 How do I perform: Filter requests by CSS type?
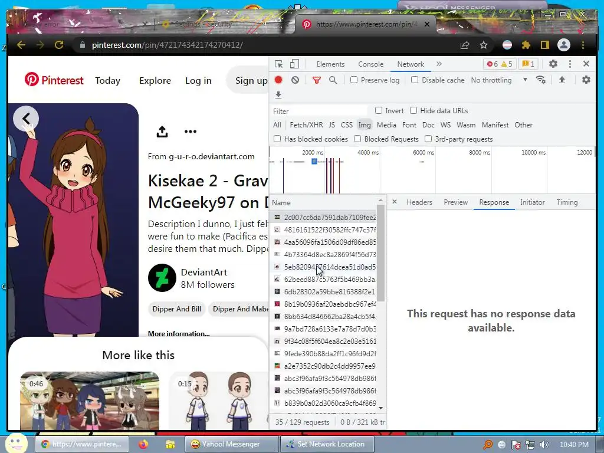coord(347,125)
